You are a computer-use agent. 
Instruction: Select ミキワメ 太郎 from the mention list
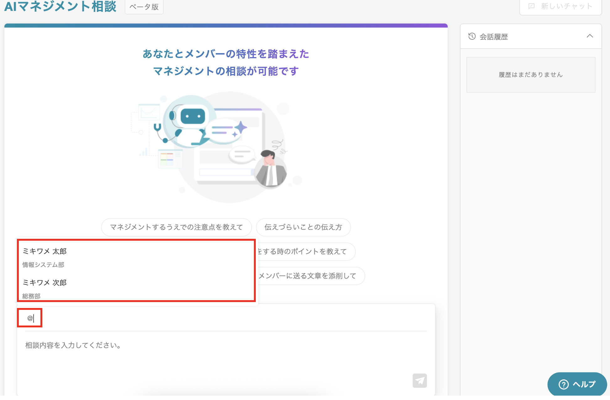click(45, 251)
